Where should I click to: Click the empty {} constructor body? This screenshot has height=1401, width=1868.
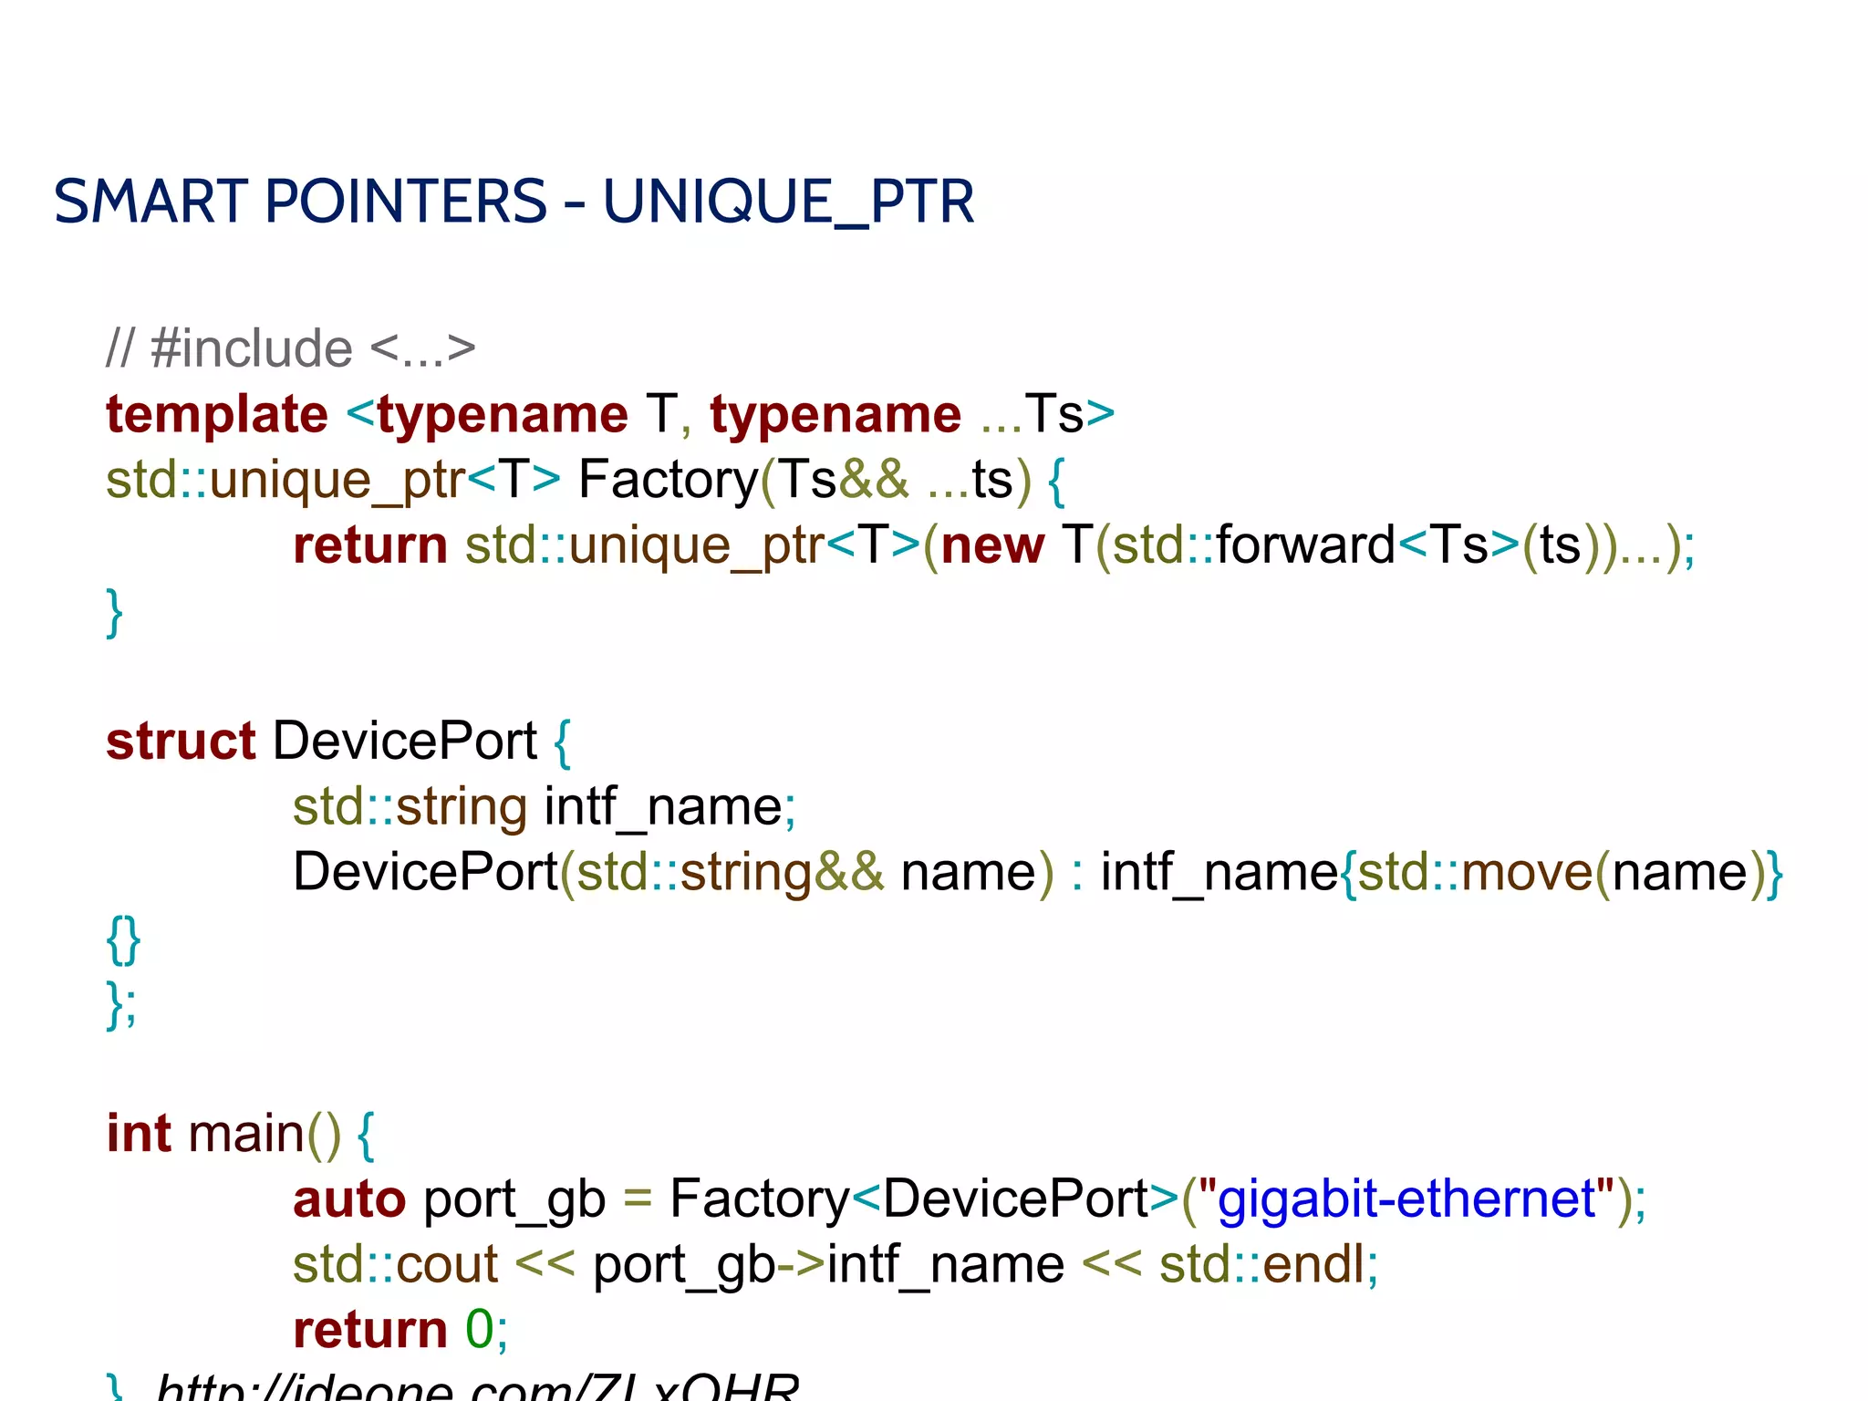pos(123,939)
